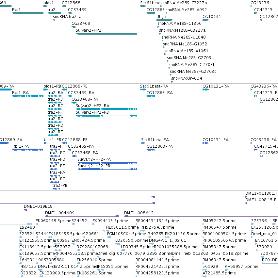Select the CG12863-RA transcript label
The width and height of the screenshot is (278, 278).
click(x=159, y=93)
